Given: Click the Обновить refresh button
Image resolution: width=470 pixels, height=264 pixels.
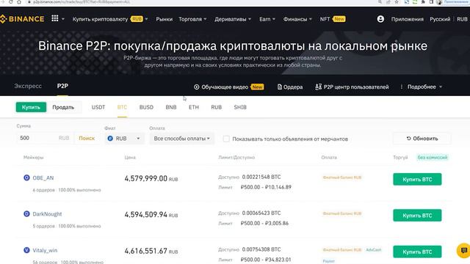Looking at the screenshot, I should tap(422, 139).
